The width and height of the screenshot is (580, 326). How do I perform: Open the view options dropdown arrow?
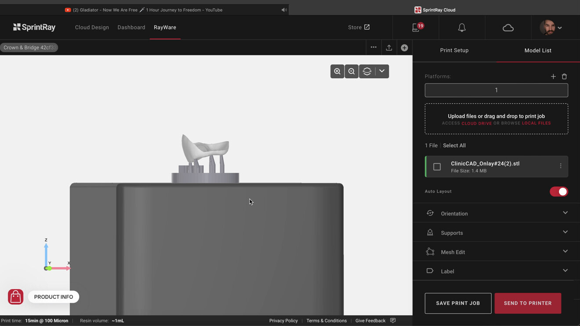click(x=382, y=72)
